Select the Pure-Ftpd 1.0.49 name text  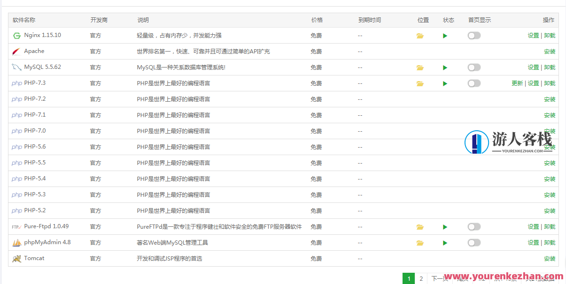[x=47, y=226]
